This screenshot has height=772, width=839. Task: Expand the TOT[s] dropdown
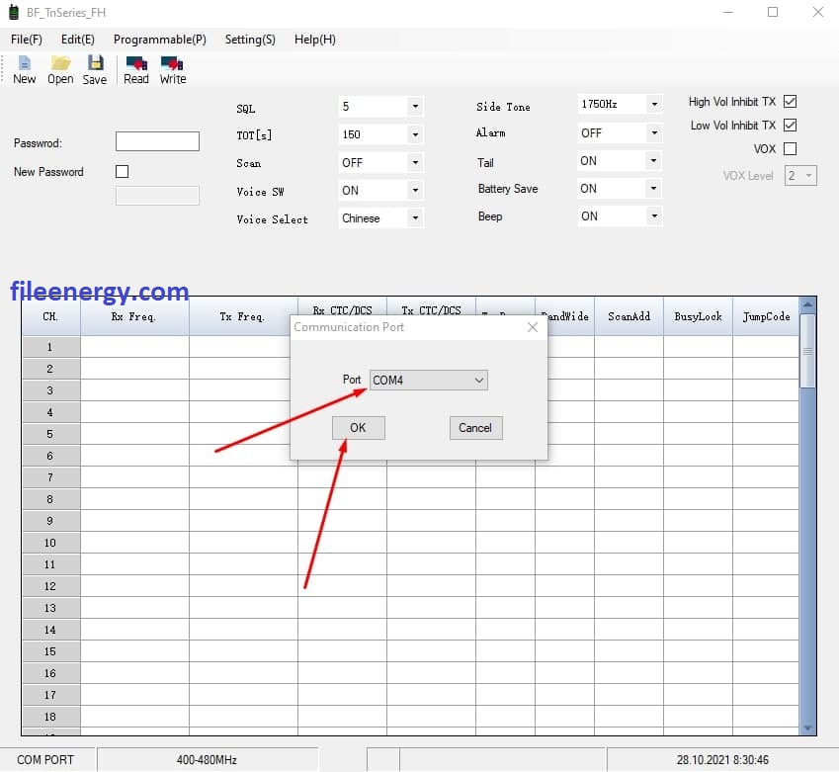click(x=415, y=134)
